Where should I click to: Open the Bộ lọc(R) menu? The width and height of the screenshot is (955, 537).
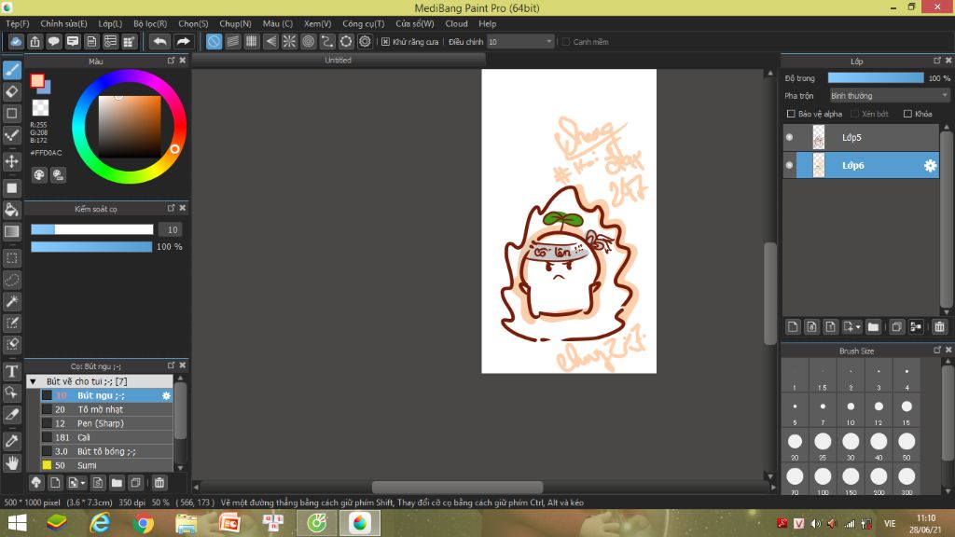(x=150, y=23)
